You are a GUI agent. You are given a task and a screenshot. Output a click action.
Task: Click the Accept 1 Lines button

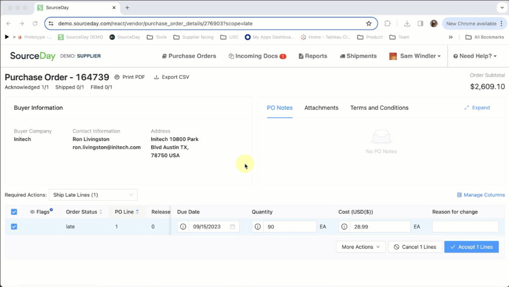[x=472, y=247]
